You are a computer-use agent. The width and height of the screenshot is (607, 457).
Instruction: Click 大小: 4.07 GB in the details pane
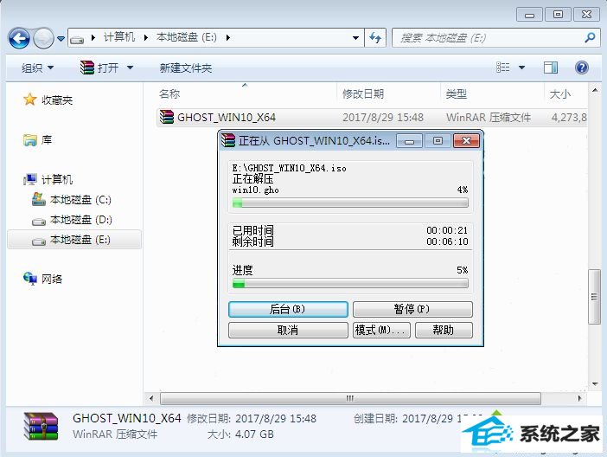click(x=240, y=434)
